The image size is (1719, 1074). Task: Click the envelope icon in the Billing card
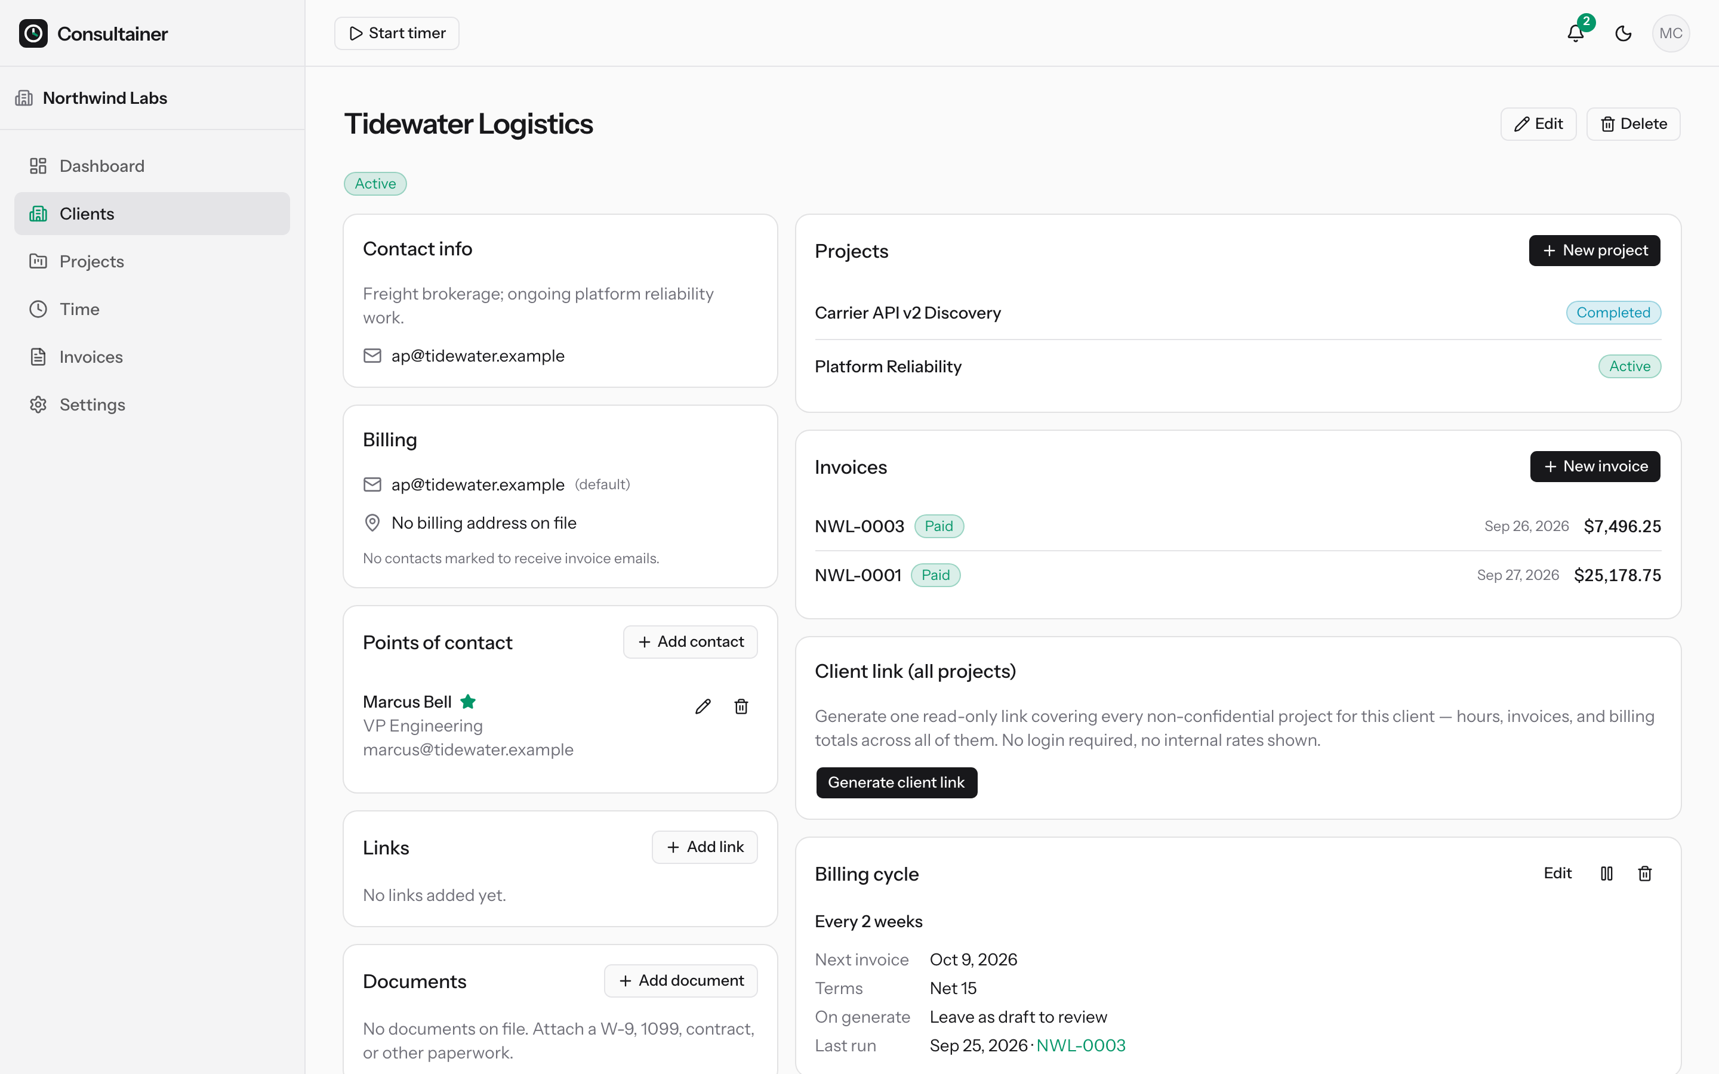[372, 484]
